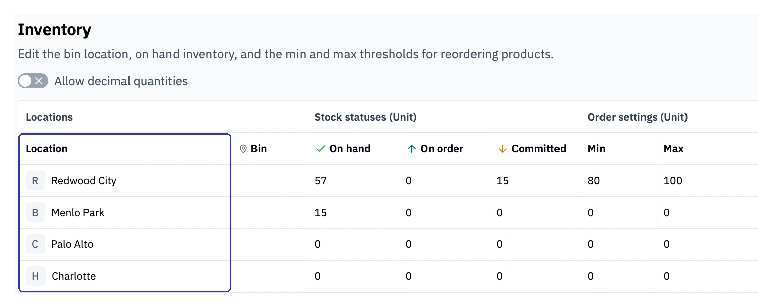Click Redwood City Bin cell
This screenshot has width=772, height=307.
coord(269,181)
